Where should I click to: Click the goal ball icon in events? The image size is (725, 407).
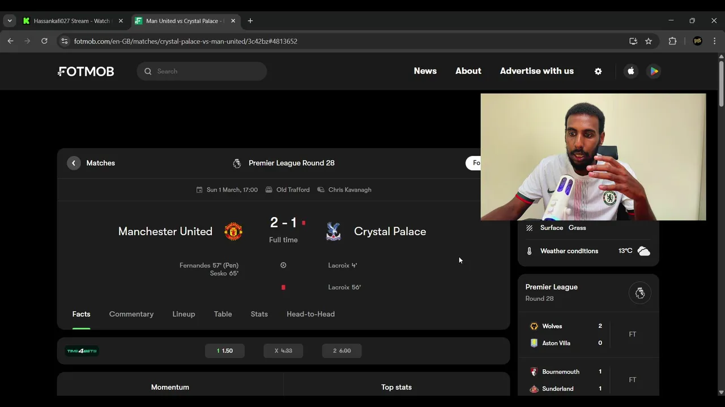[283, 265]
